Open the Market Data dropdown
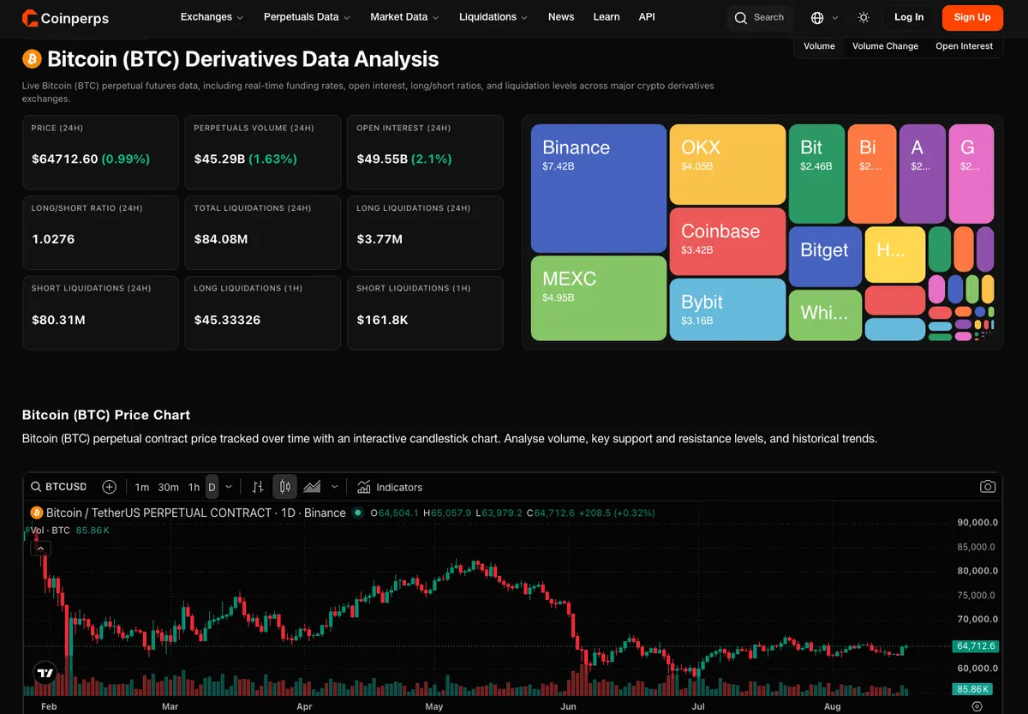Viewport: 1028px width, 714px height. pyautogui.click(x=404, y=17)
